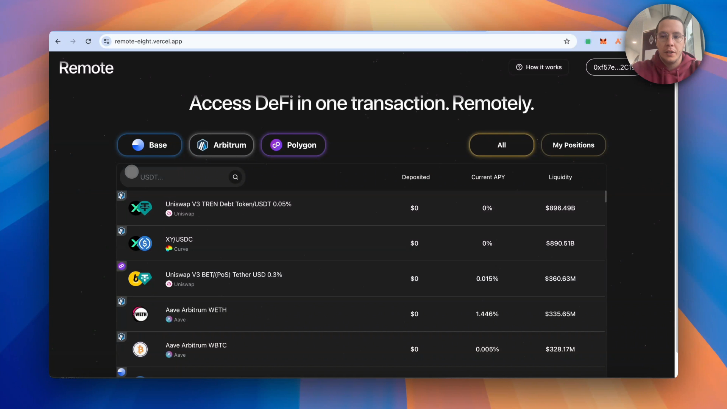Click the search magnifier icon in token filter

coord(235,177)
